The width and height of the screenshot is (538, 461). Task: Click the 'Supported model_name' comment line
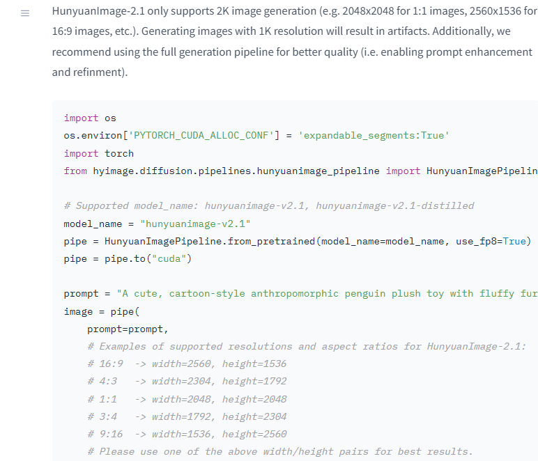[269, 206]
